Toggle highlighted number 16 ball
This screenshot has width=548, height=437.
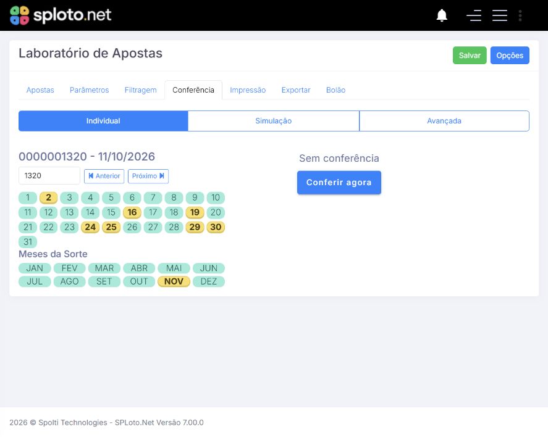[132, 212]
